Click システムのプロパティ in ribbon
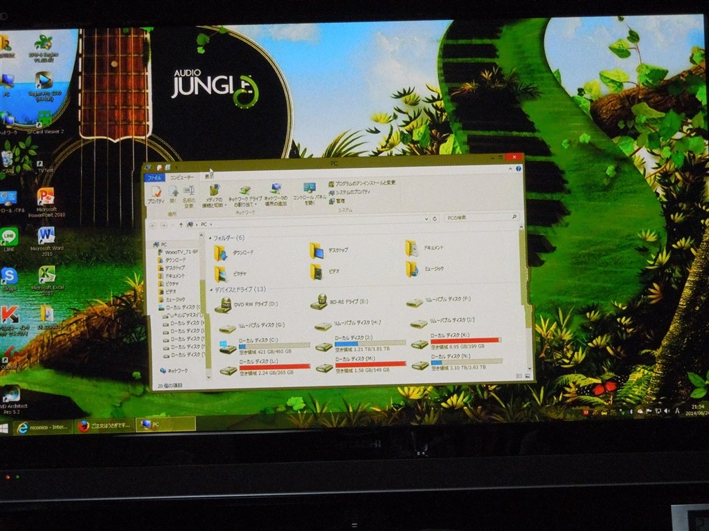This screenshot has width=709, height=531. [x=349, y=192]
